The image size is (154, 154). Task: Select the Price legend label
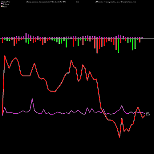[5, 7]
